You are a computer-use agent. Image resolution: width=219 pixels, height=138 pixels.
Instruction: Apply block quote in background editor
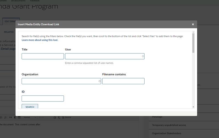(10, 117)
